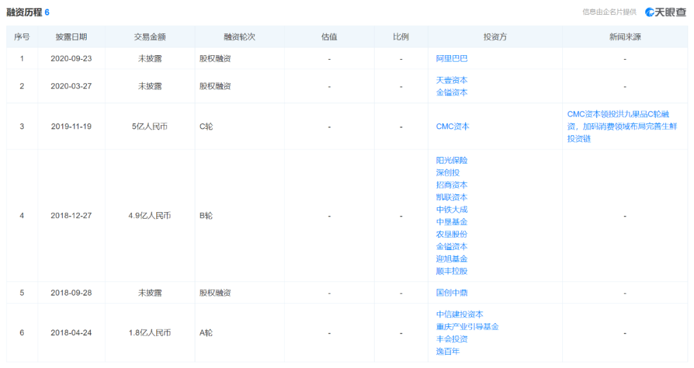Open the 丰会投资 investor link
This screenshot has width=694, height=368.
(452, 339)
